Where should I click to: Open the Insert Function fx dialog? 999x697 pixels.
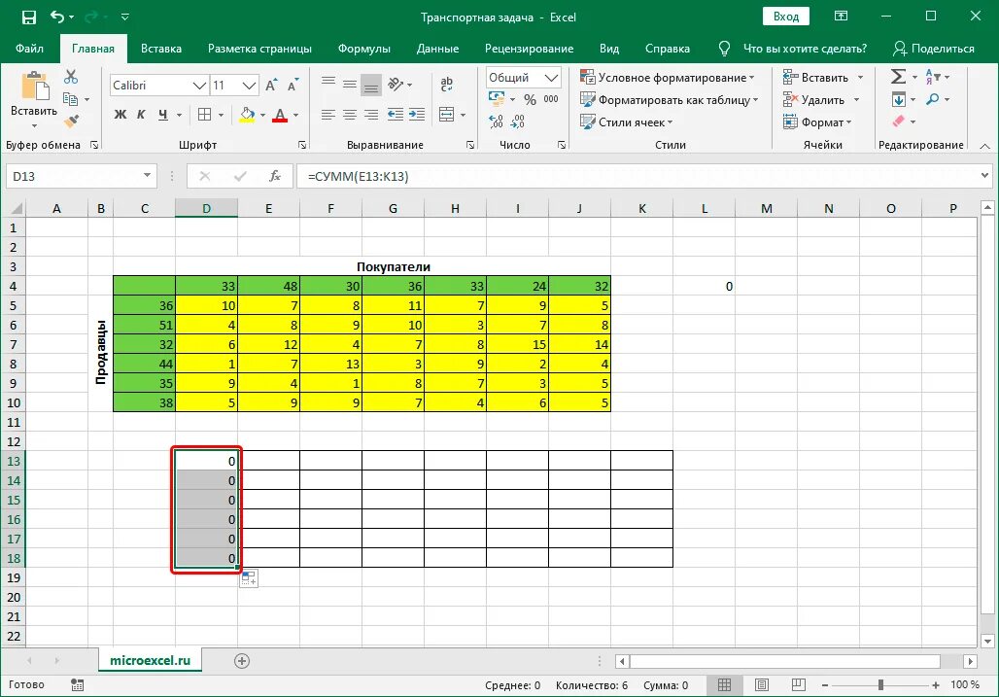pos(275,176)
